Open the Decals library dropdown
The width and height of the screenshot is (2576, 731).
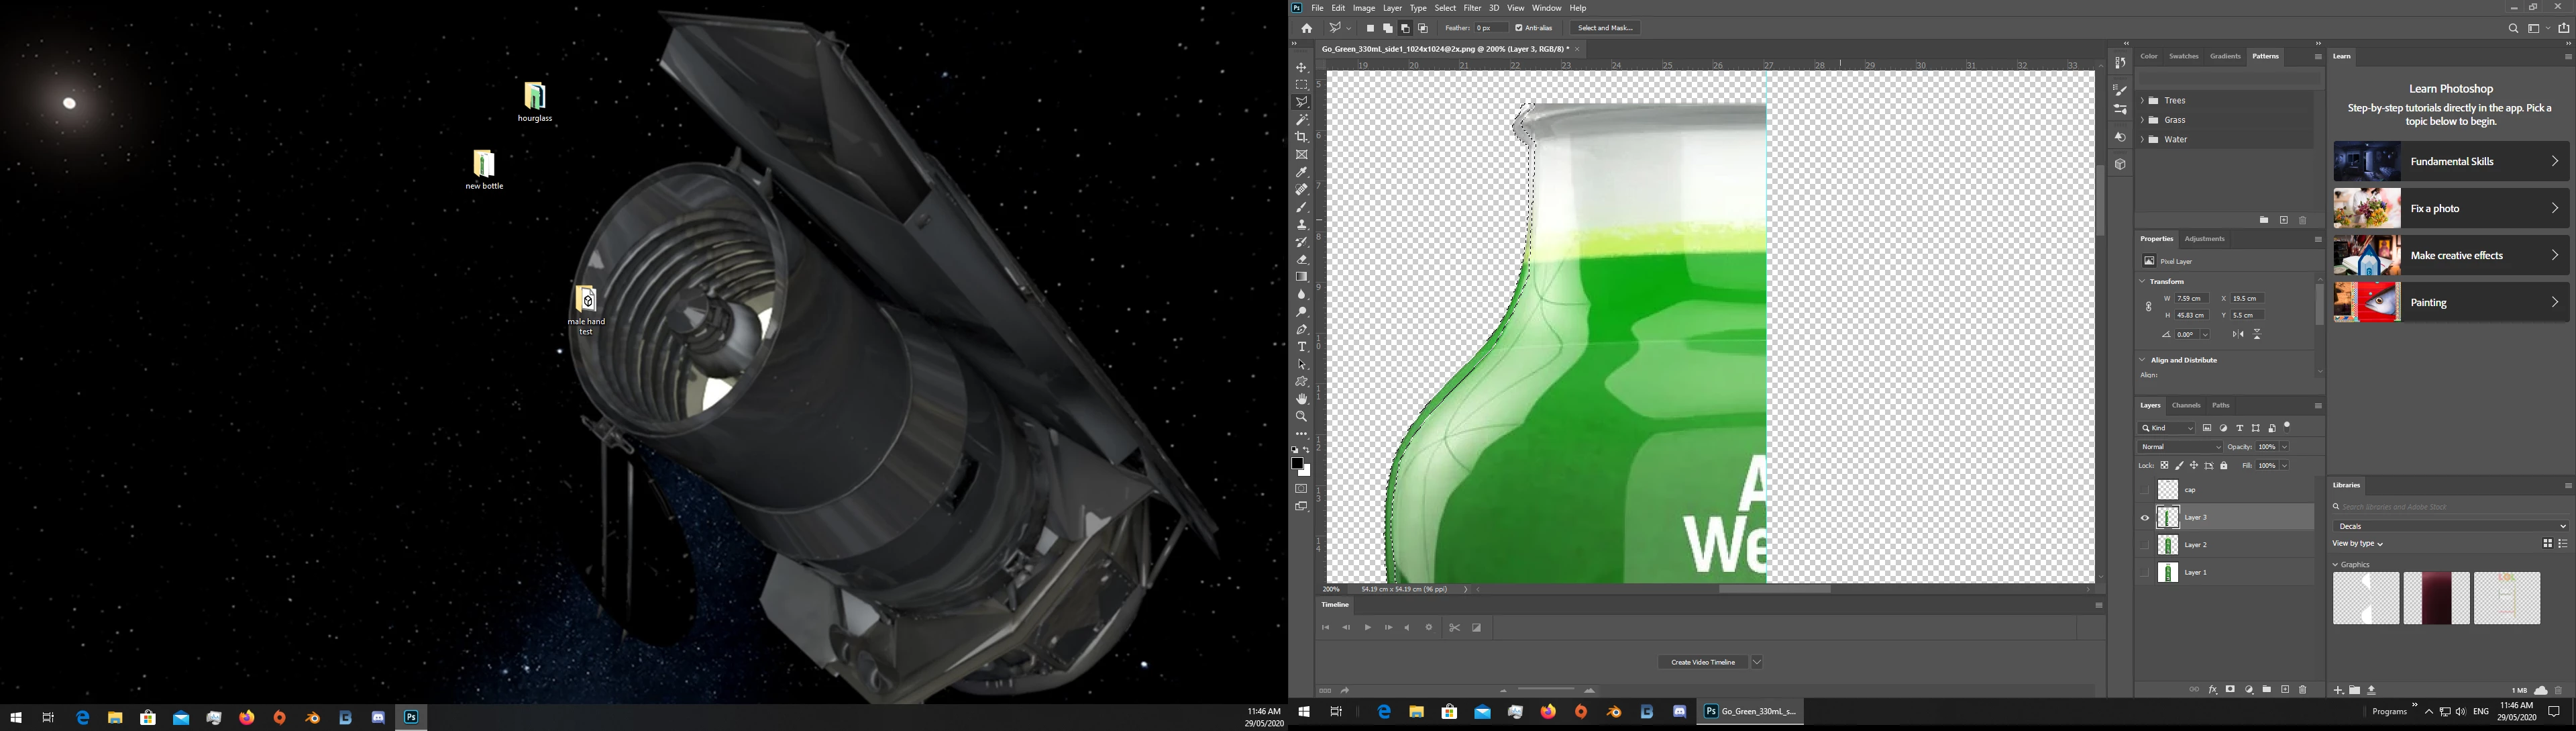pos(2449,526)
